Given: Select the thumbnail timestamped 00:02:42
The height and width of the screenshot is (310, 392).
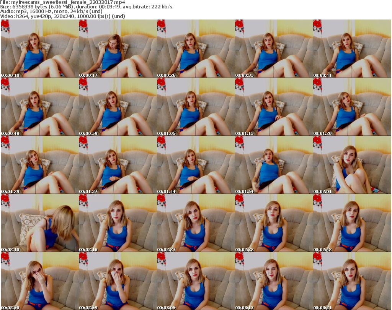Looking at the screenshot, I should pos(352,223).
